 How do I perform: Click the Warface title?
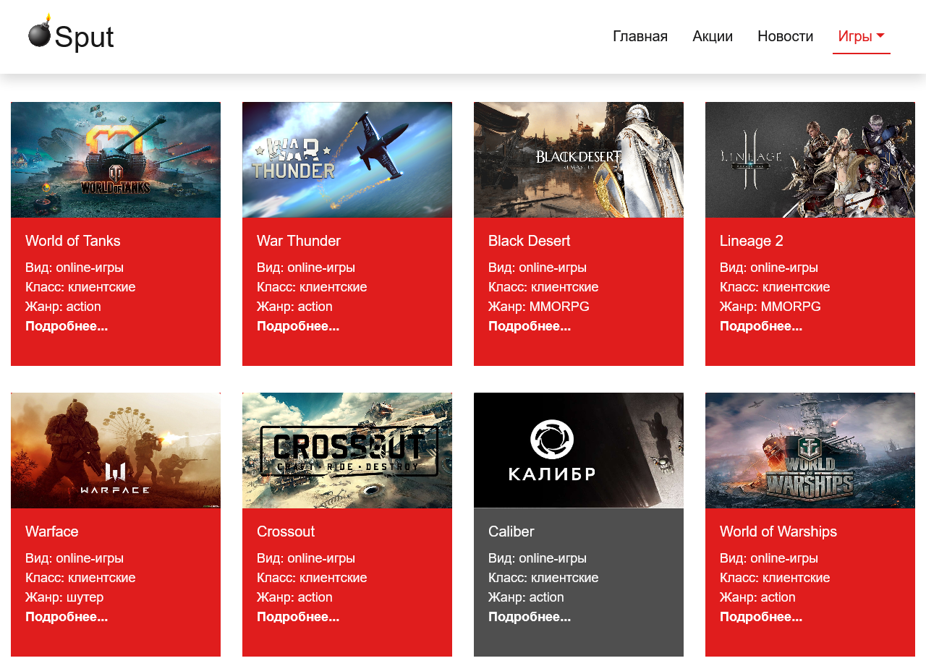(x=52, y=531)
